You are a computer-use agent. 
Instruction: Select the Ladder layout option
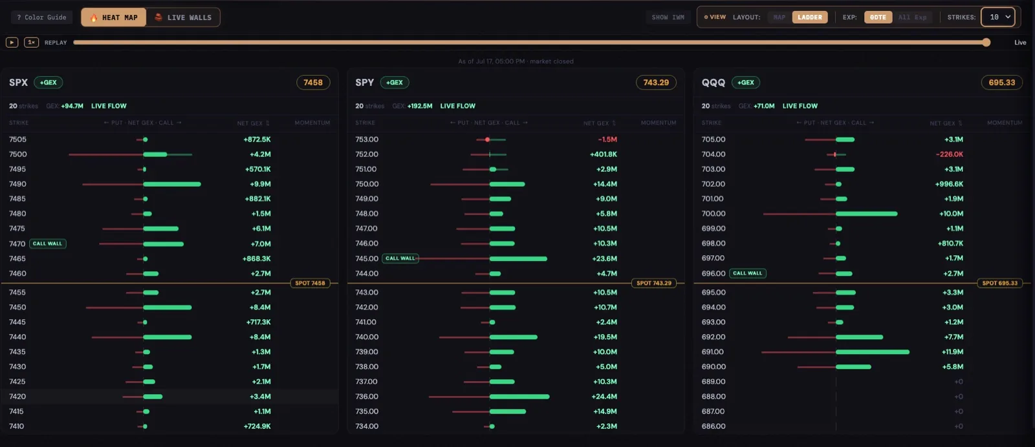coord(810,17)
